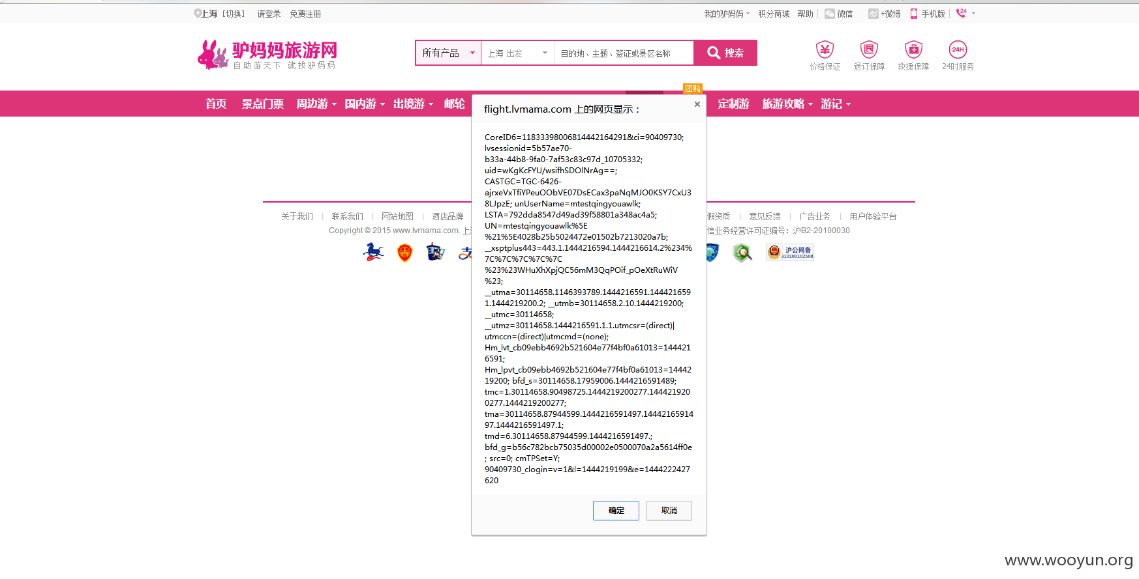The width and height of the screenshot is (1139, 579).
Task: Click the 24H service icon
Action: tap(958, 49)
